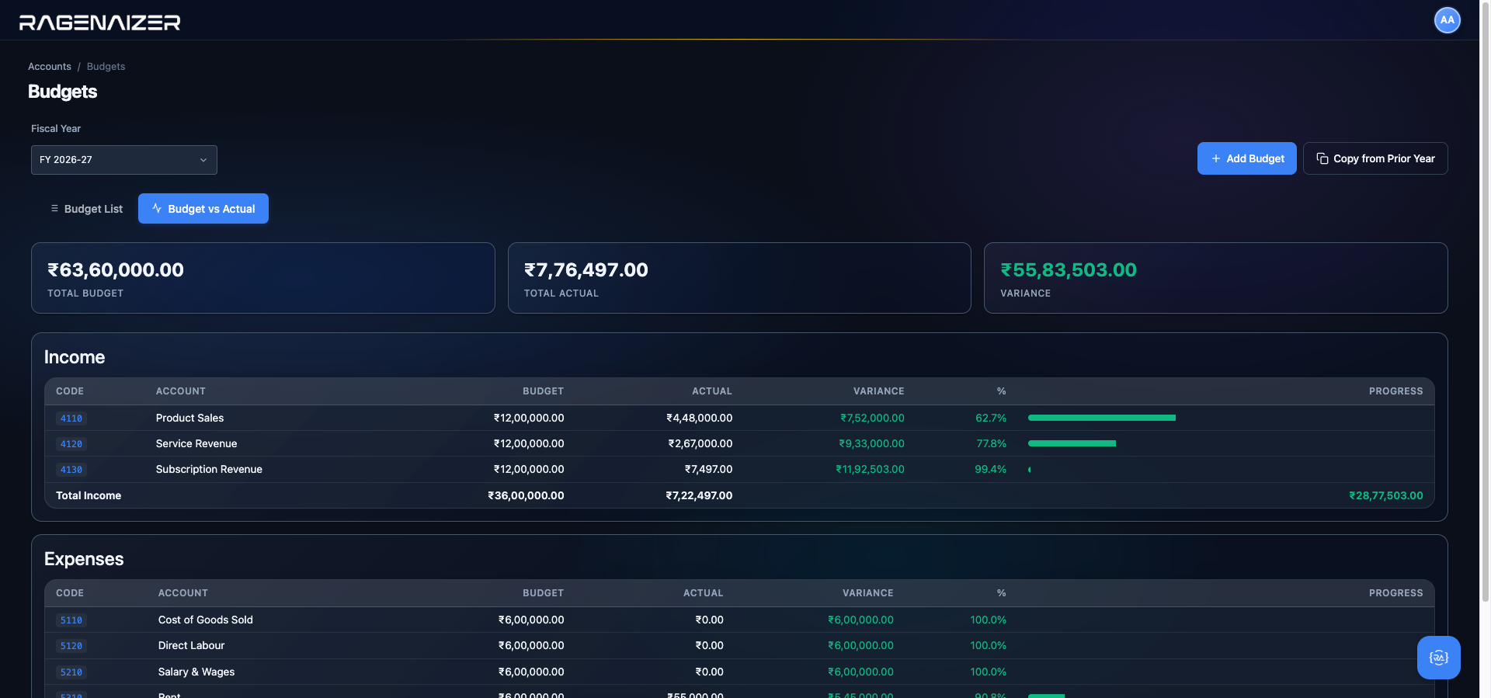The width and height of the screenshot is (1491, 698).
Task: Switch to the Budget List tab
Action: pyautogui.click(x=86, y=209)
